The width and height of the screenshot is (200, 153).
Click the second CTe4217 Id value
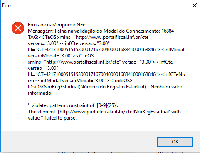tap(96, 74)
